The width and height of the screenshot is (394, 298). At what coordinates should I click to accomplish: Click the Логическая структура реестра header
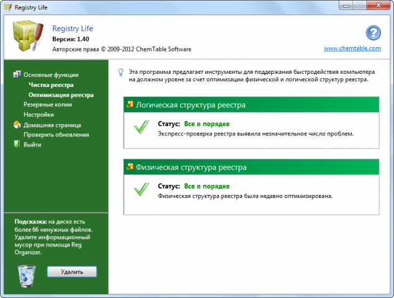point(251,105)
